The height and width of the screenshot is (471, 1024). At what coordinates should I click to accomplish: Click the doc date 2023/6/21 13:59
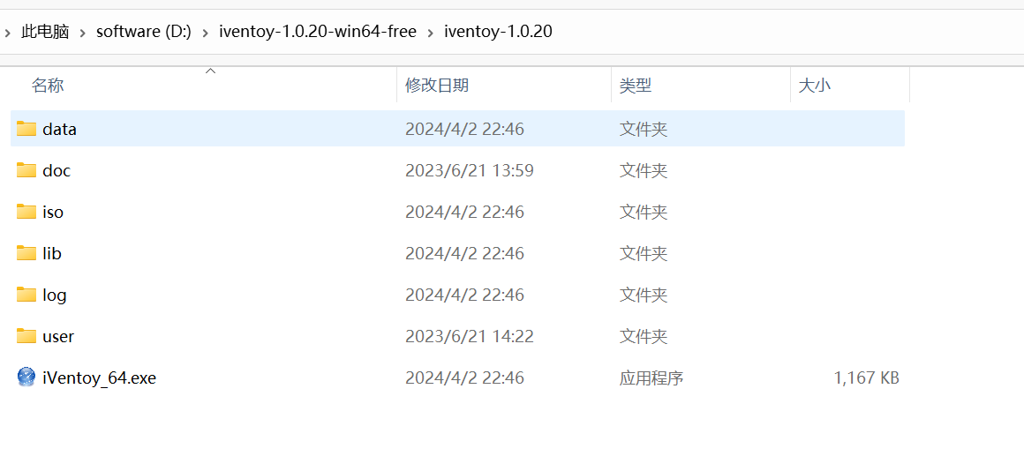click(x=470, y=171)
